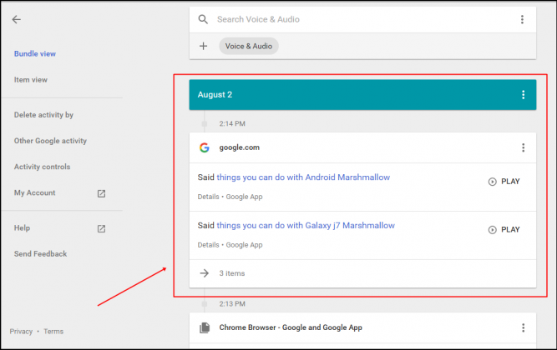557x350 pixels.
Task: Click the search magnifier icon
Action: click(x=203, y=19)
